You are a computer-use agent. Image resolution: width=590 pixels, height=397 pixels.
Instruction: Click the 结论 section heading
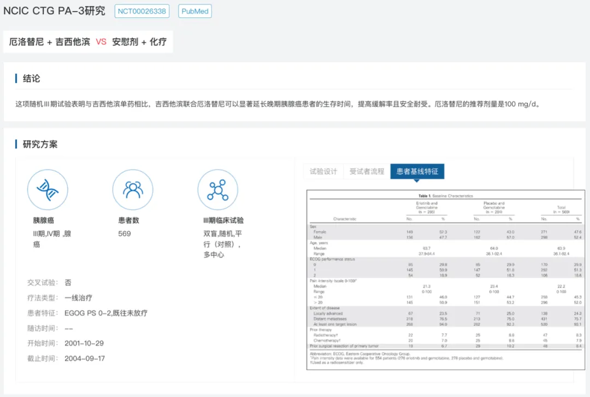pyautogui.click(x=31, y=78)
